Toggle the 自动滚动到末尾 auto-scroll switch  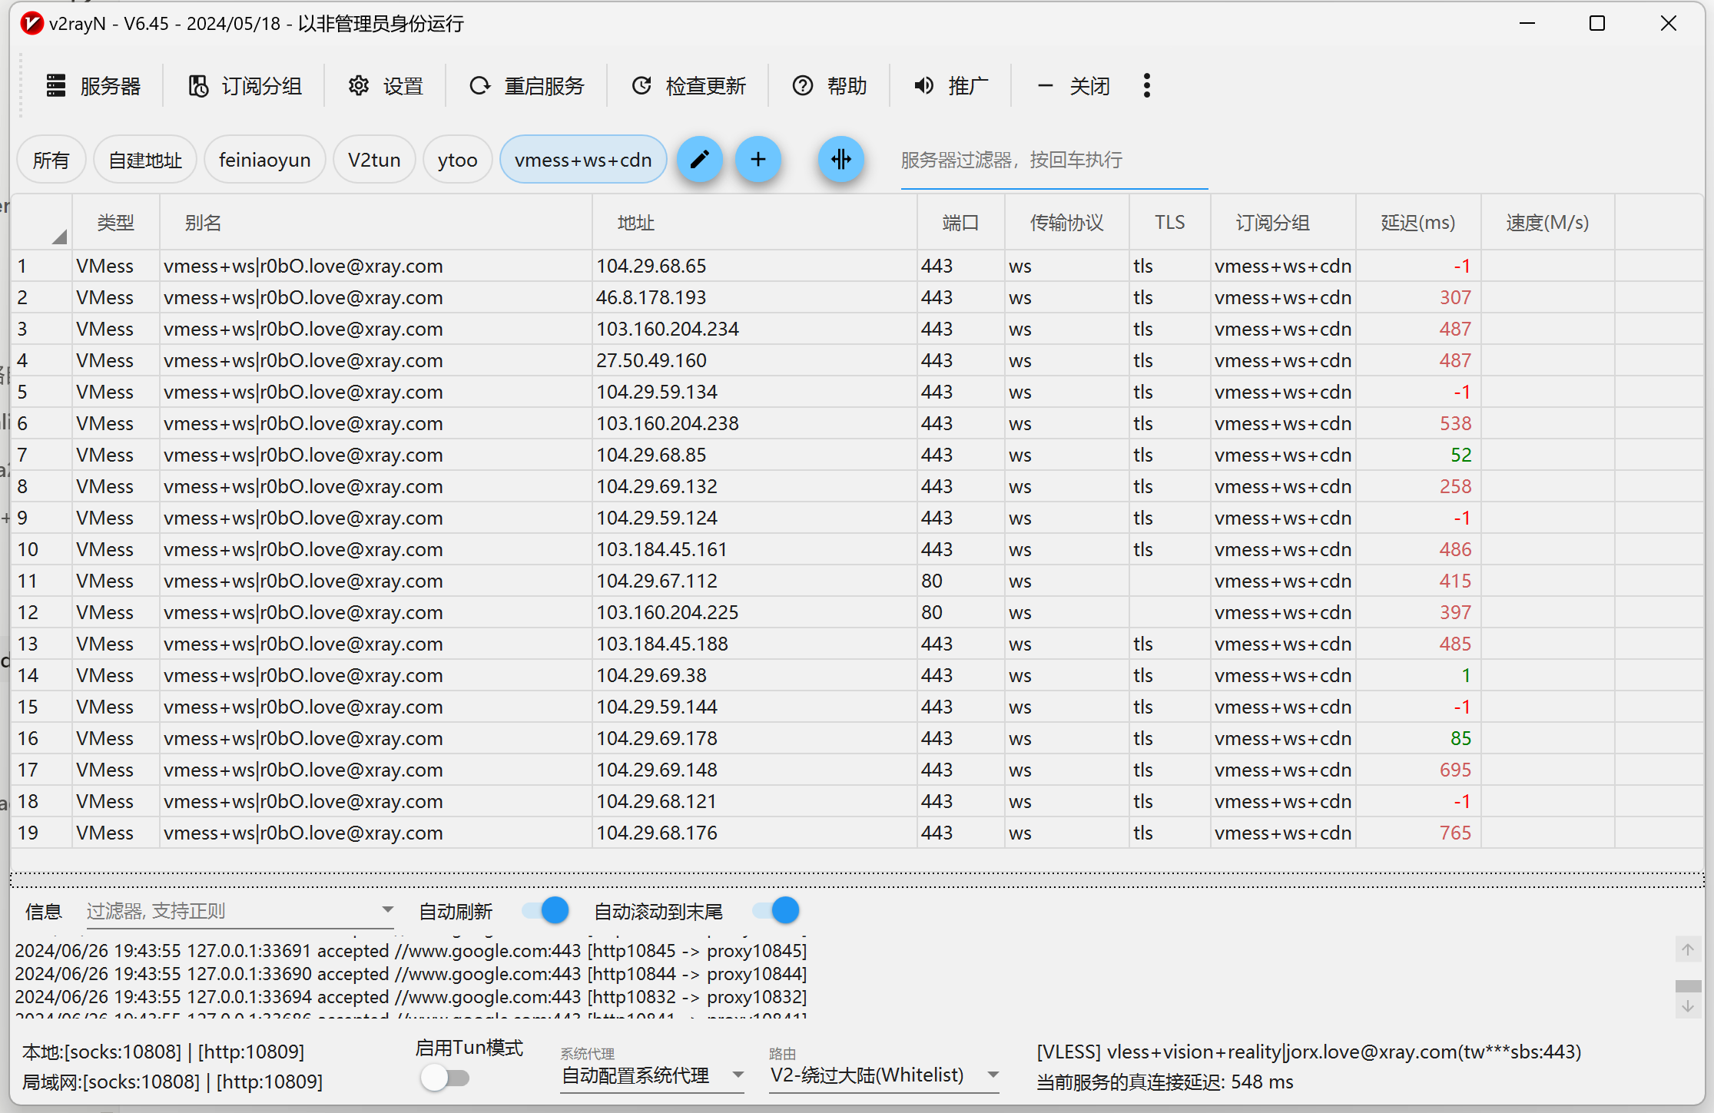point(776,911)
